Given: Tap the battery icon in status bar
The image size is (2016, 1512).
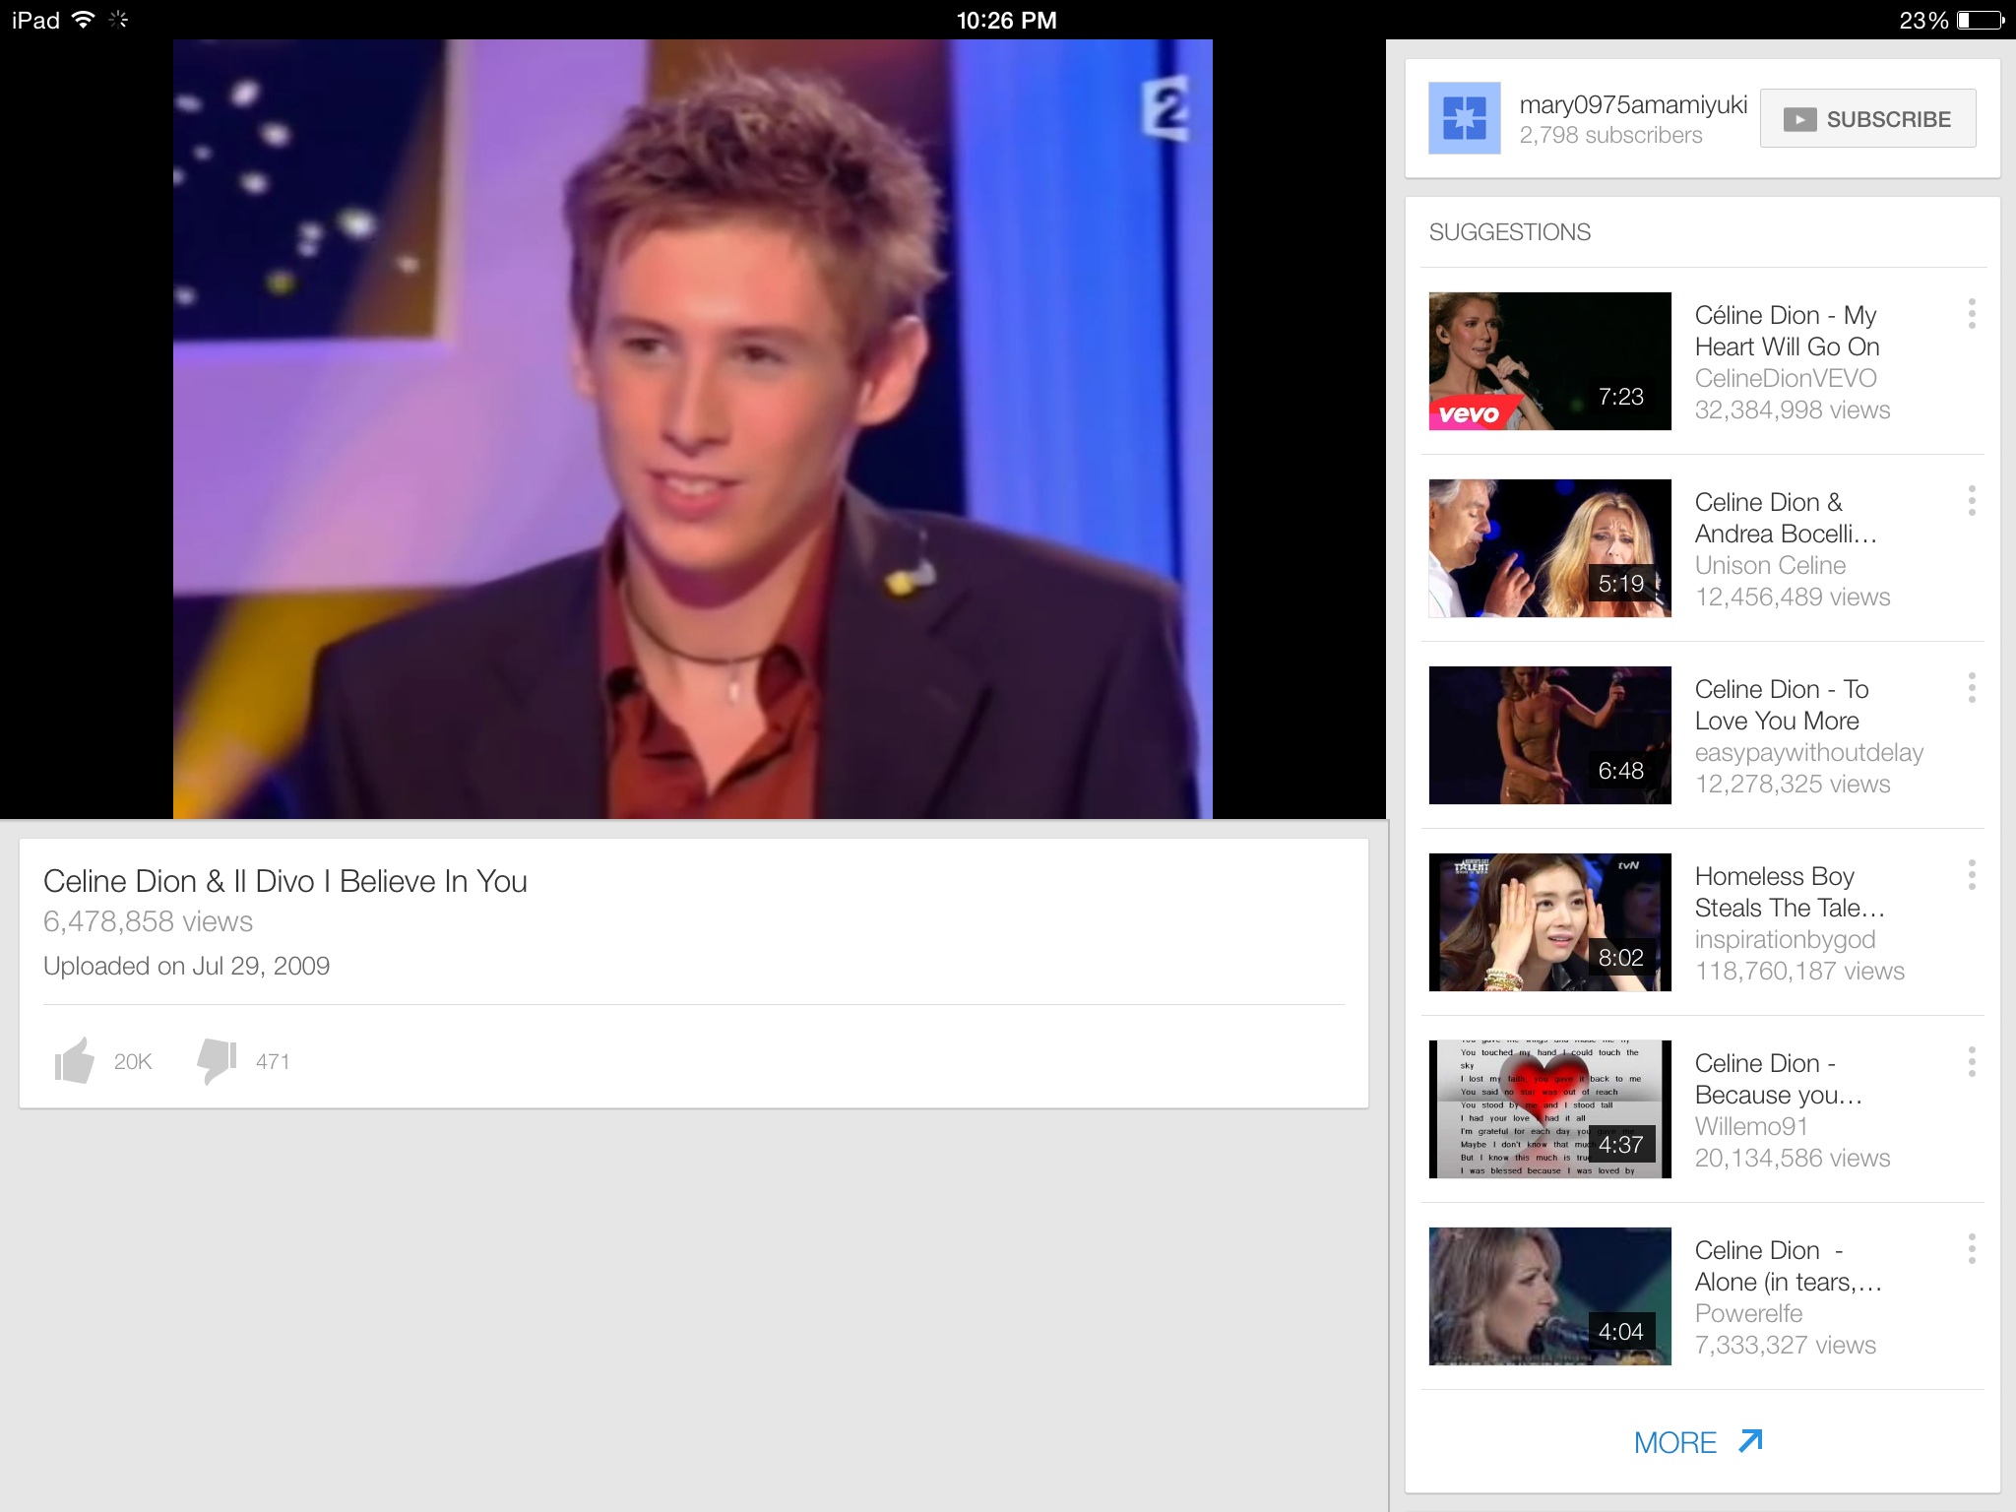Looking at the screenshot, I should [x=1981, y=20].
